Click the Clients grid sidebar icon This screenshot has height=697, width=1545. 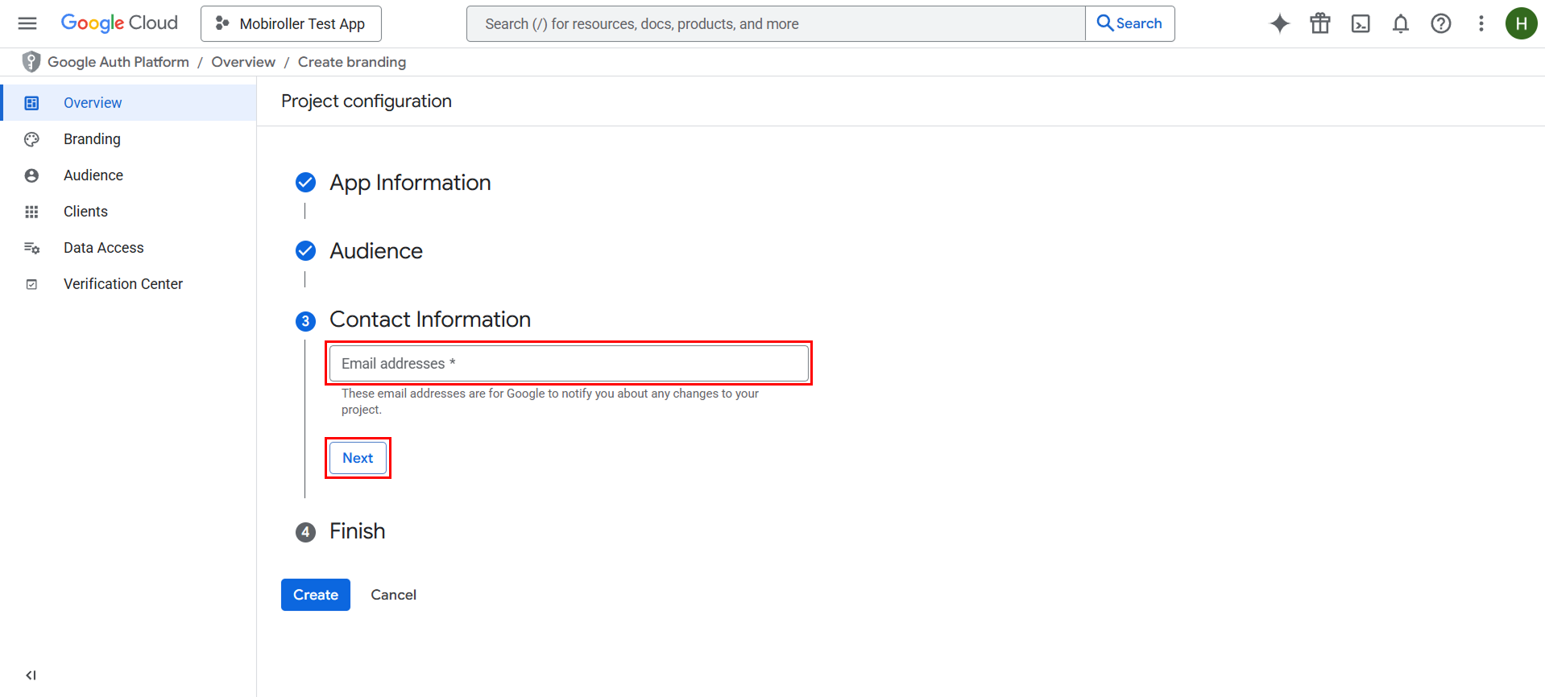[31, 212]
